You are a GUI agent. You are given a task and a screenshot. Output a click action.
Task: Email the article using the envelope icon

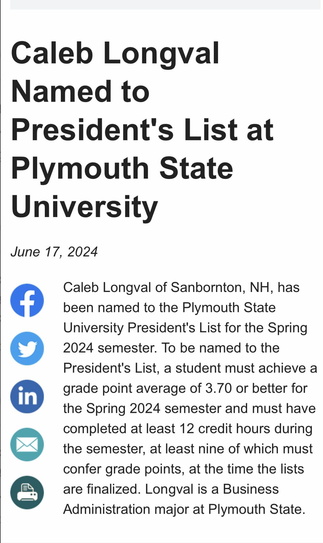(27, 444)
